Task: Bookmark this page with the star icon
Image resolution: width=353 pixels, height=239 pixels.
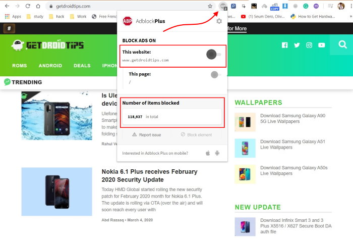Action: click(210, 6)
